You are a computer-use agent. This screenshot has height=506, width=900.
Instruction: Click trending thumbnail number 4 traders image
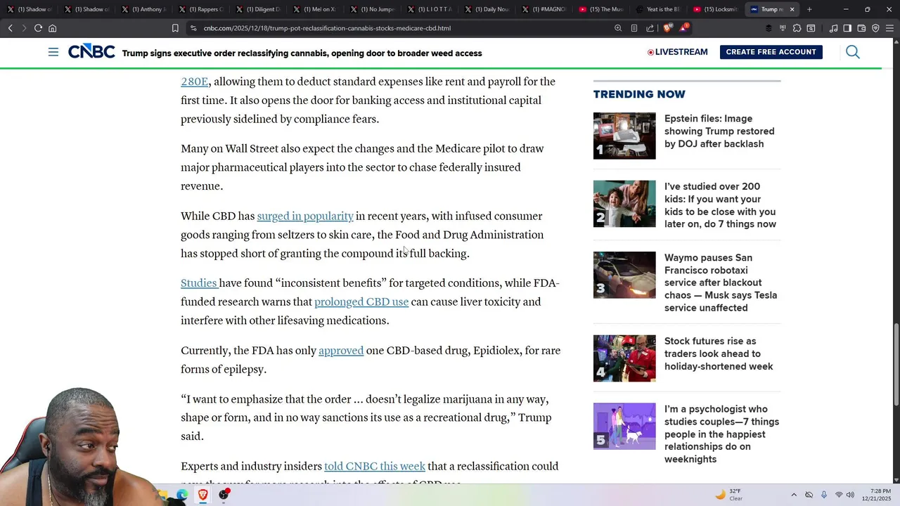pos(624,358)
